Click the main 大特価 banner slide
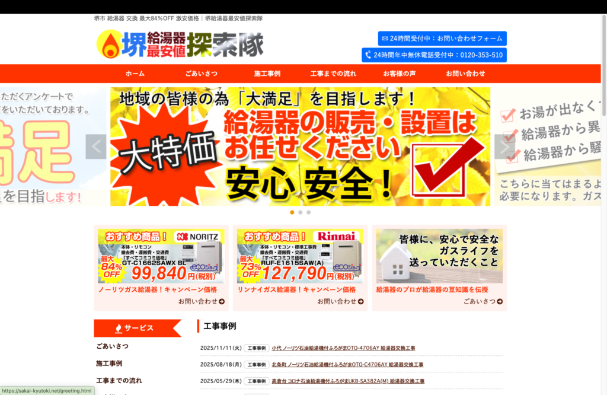Screen dimensions: 607x395 tap(300, 146)
